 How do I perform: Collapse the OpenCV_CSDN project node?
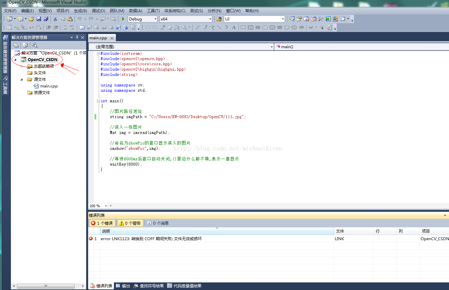pos(16,60)
